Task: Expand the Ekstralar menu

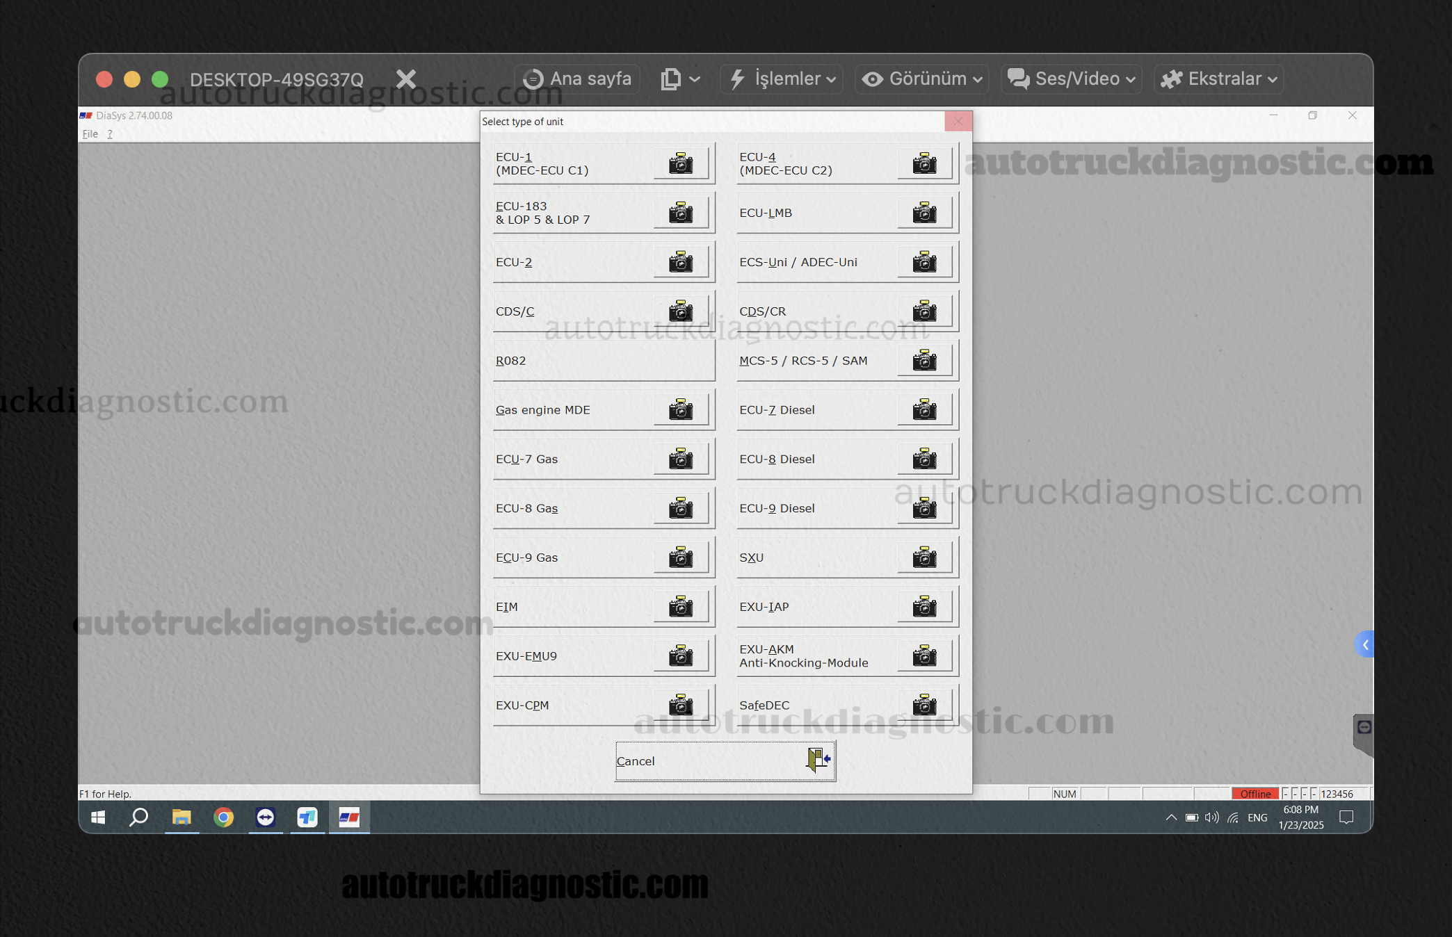Action: 1219,79
